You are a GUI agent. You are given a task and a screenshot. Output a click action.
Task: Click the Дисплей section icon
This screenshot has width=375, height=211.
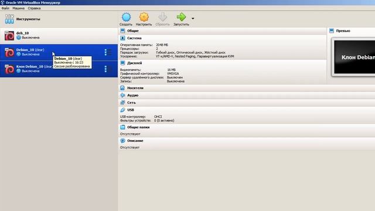(122, 63)
